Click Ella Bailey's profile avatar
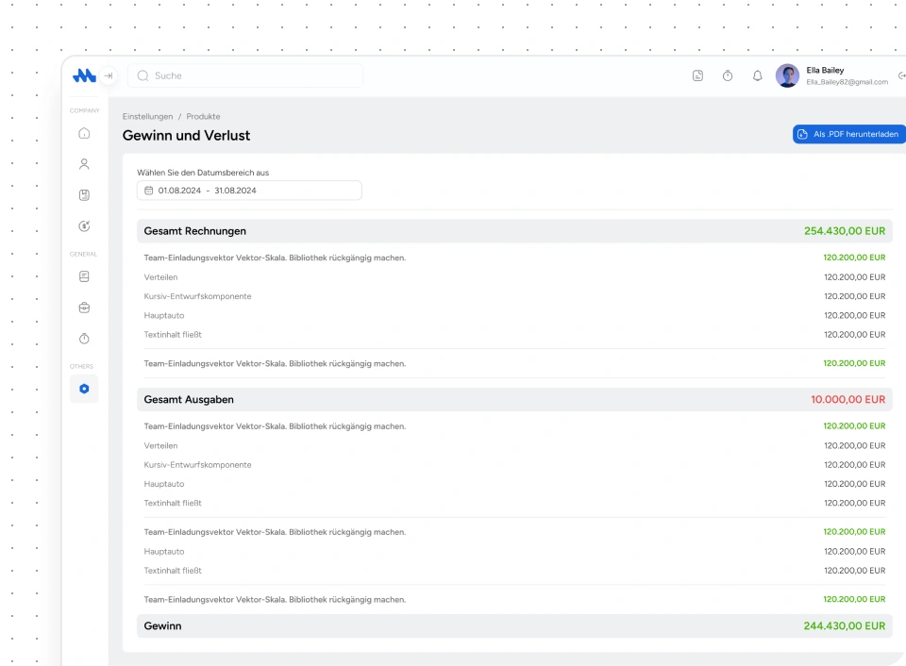The height and width of the screenshot is (666, 906). pyautogui.click(x=787, y=76)
